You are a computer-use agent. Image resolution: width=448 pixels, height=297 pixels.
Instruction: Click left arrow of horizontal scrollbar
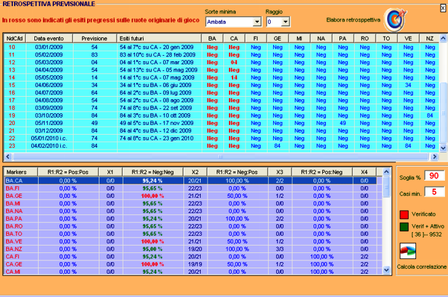8,157
